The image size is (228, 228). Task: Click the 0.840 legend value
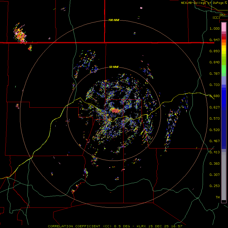215,62
